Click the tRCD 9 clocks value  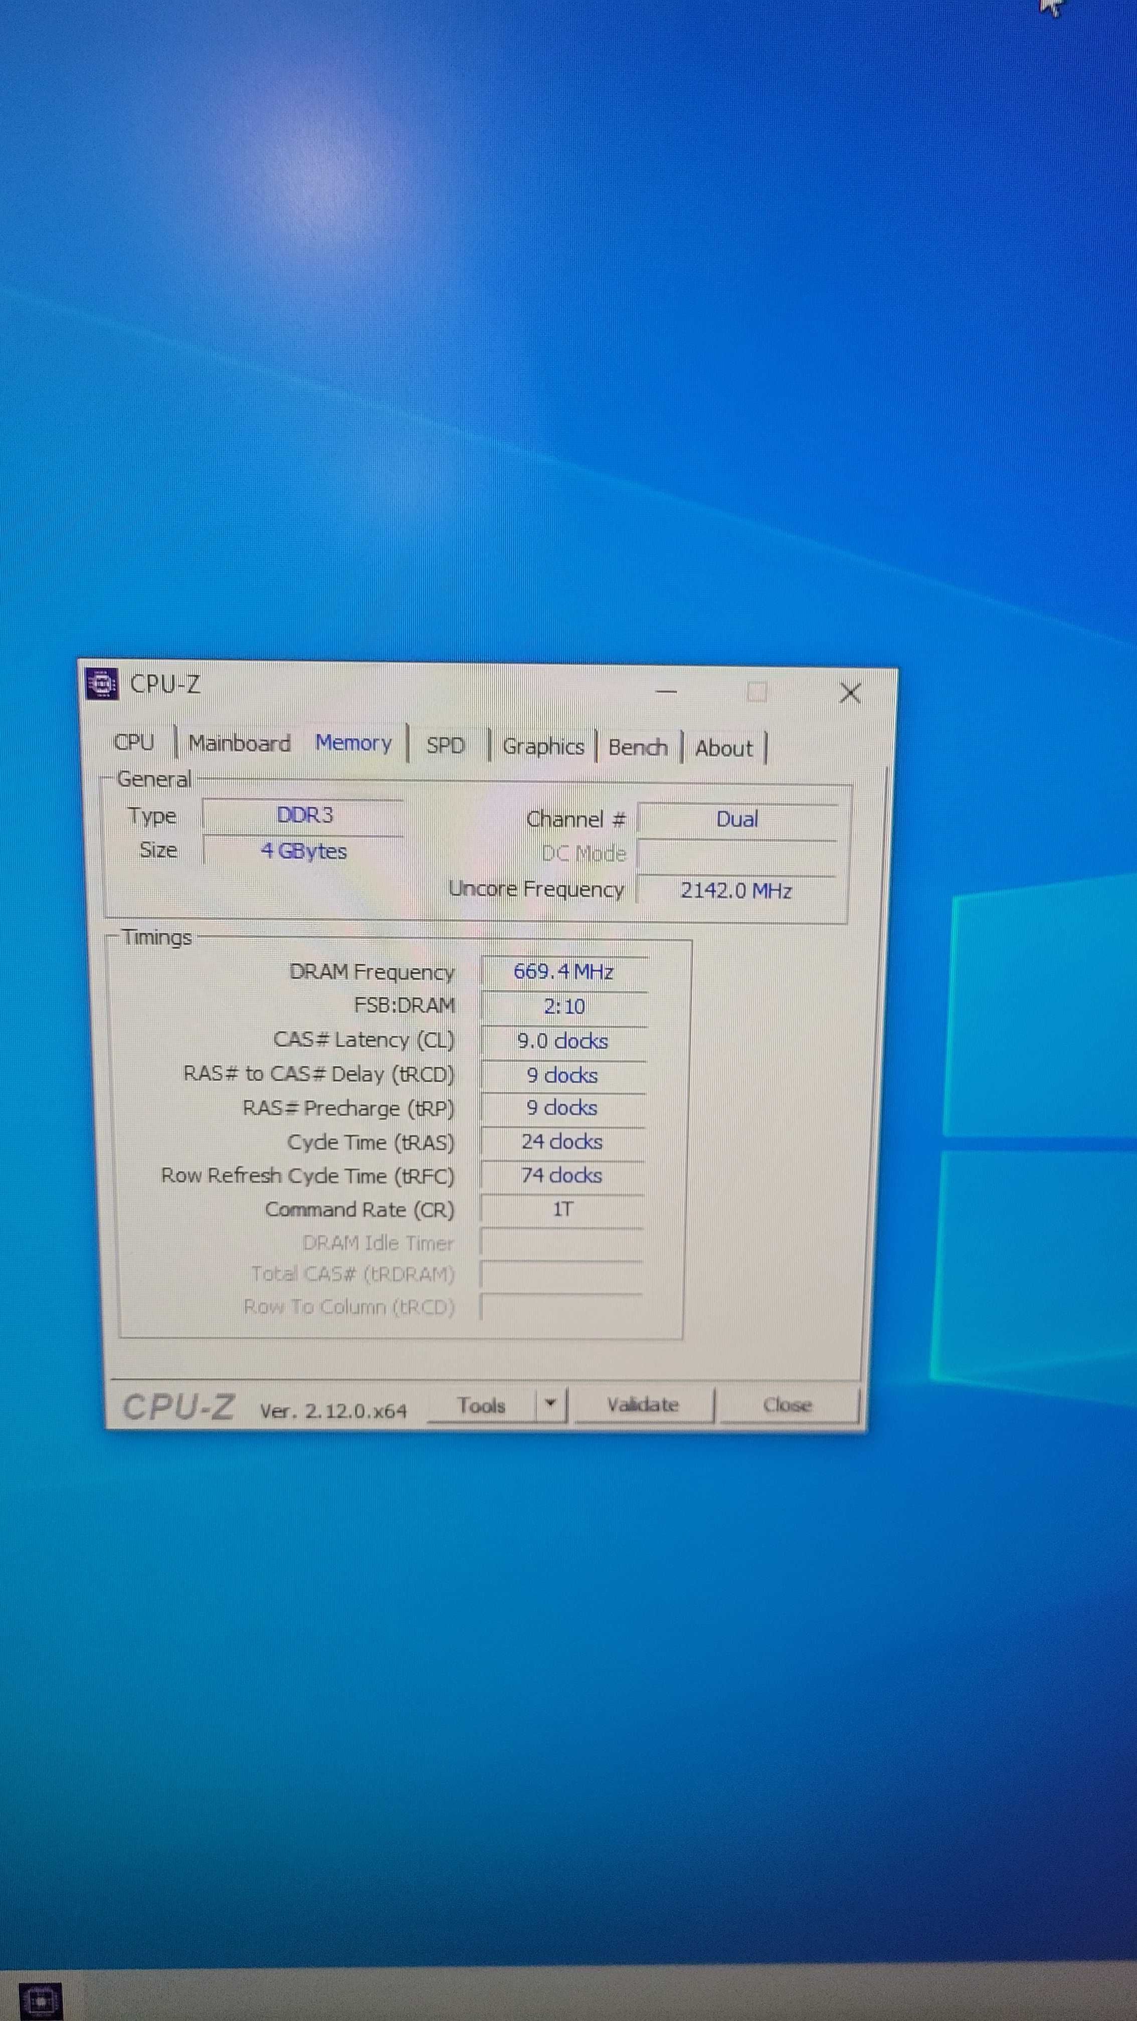point(562,1075)
